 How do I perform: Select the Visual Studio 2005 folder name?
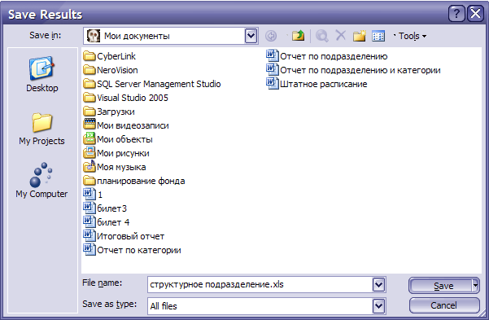[x=133, y=98]
